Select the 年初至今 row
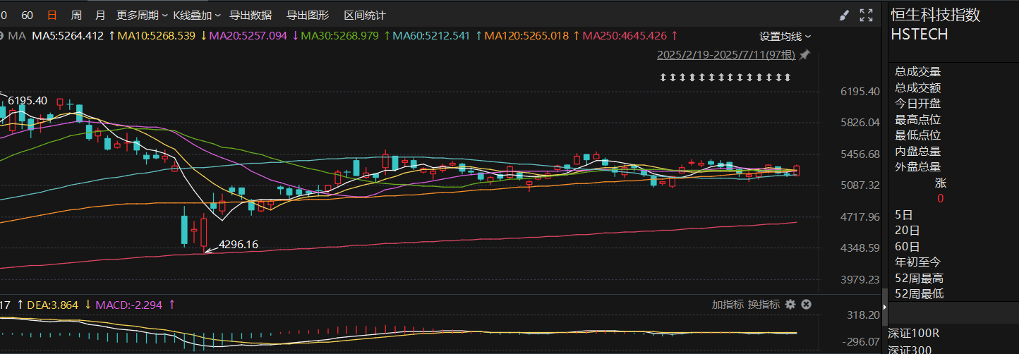1019x354 pixels. 918,262
